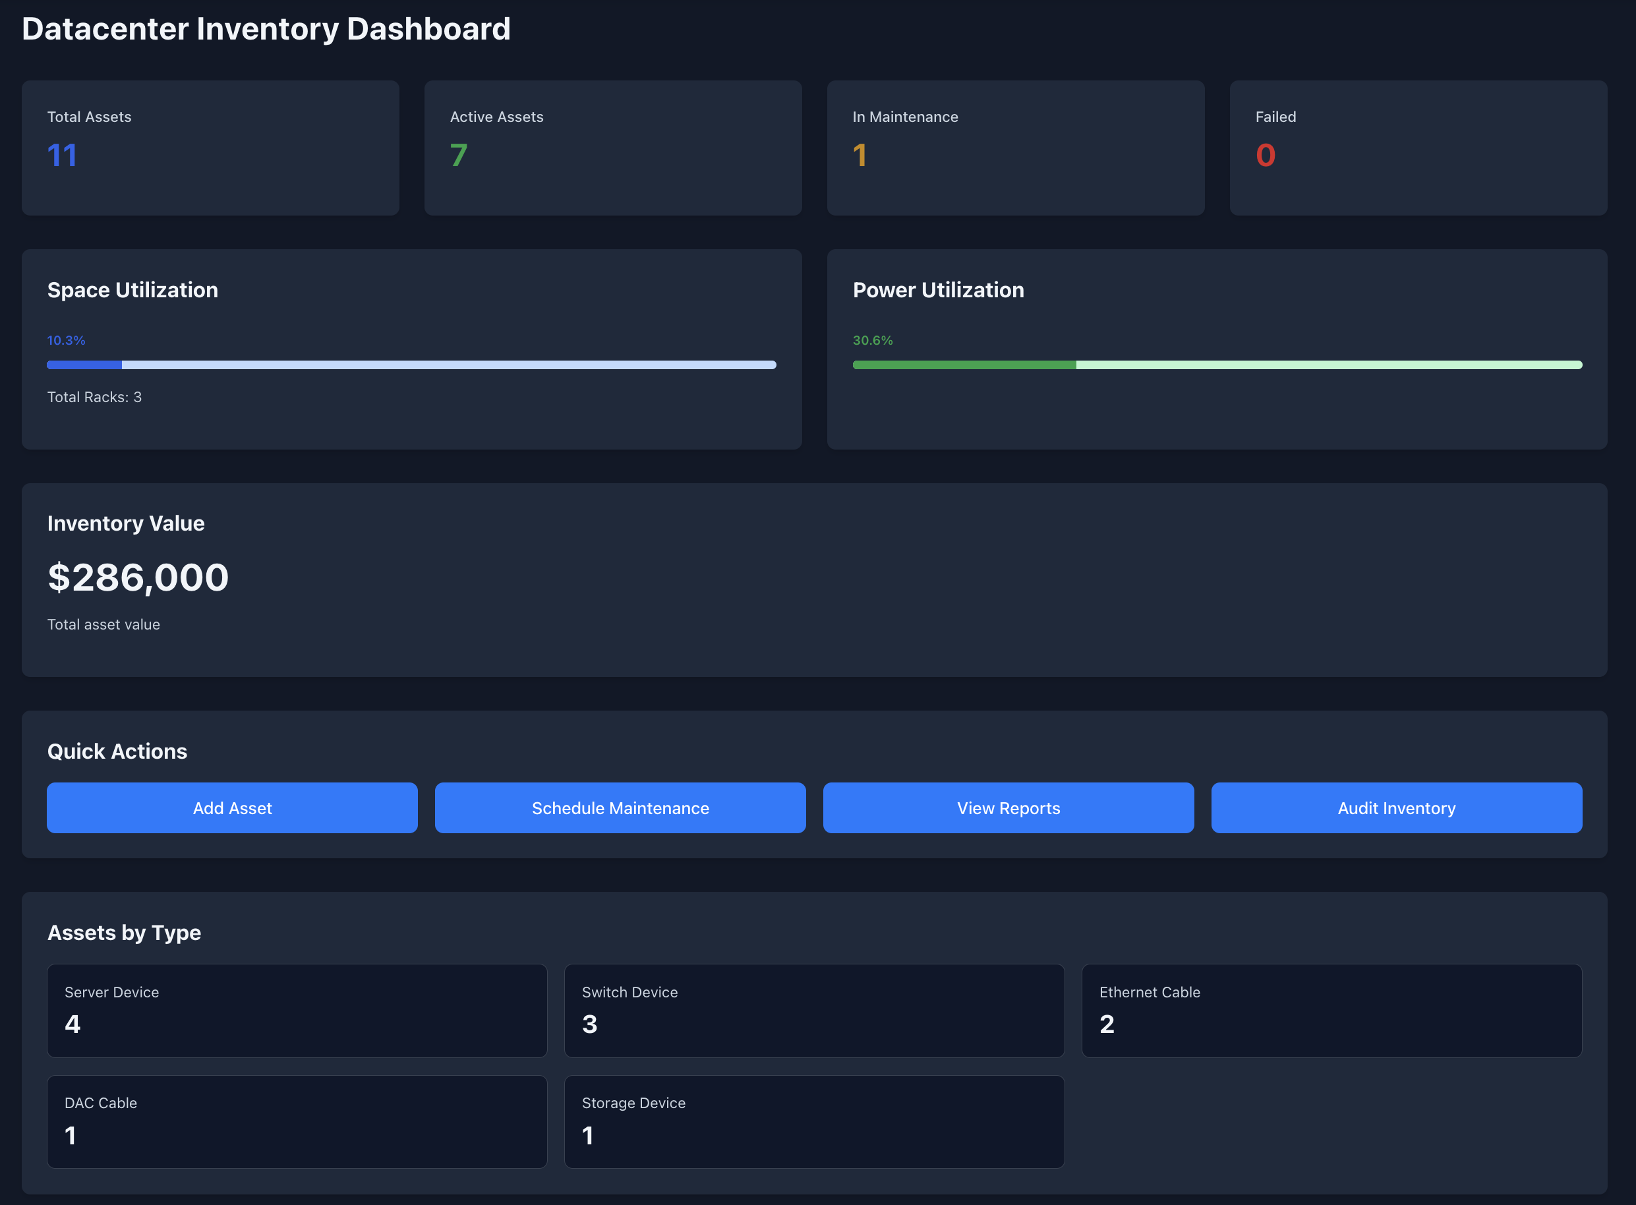
Task: Click the View Reports button
Action: 1008,808
